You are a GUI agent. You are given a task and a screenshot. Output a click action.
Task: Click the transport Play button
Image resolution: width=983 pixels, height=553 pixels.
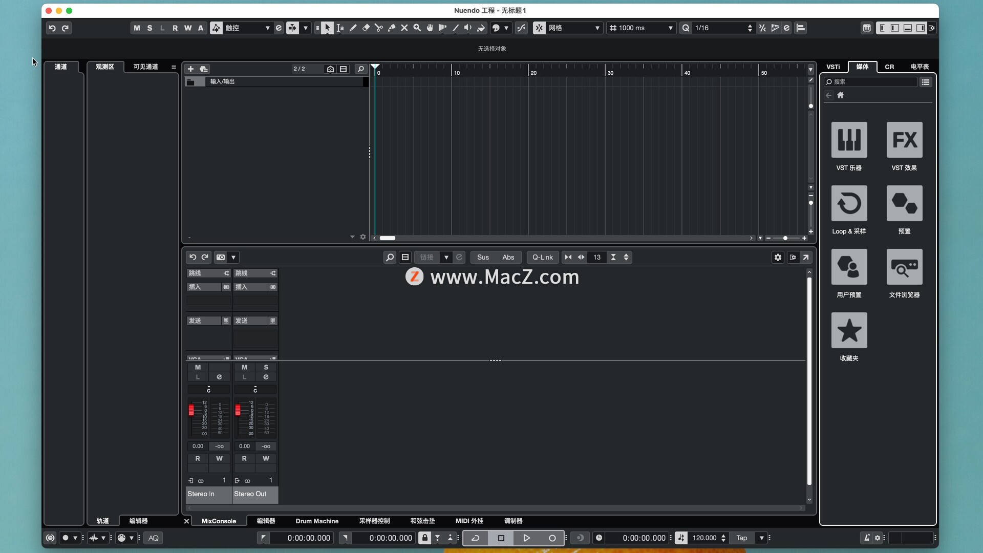pos(526,538)
